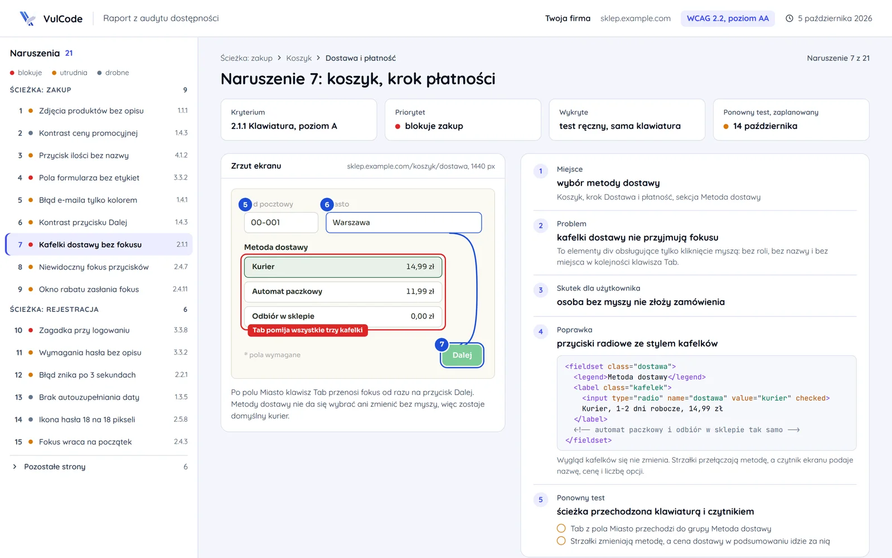Tick the Tab z pola Miasto checkbox
Viewport: 892px width, 558px height.
(x=561, y=528)
